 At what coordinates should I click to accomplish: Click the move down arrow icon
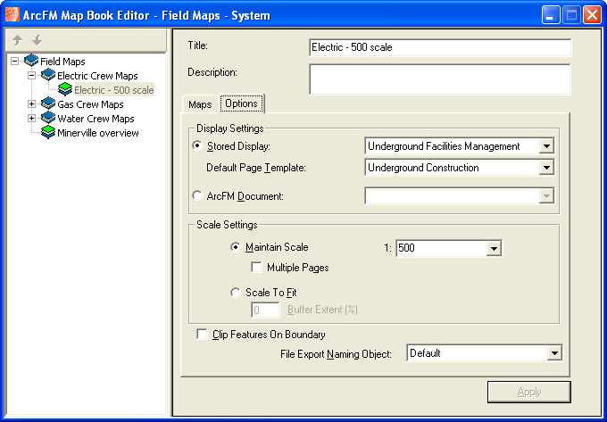(x=37, y=40)
